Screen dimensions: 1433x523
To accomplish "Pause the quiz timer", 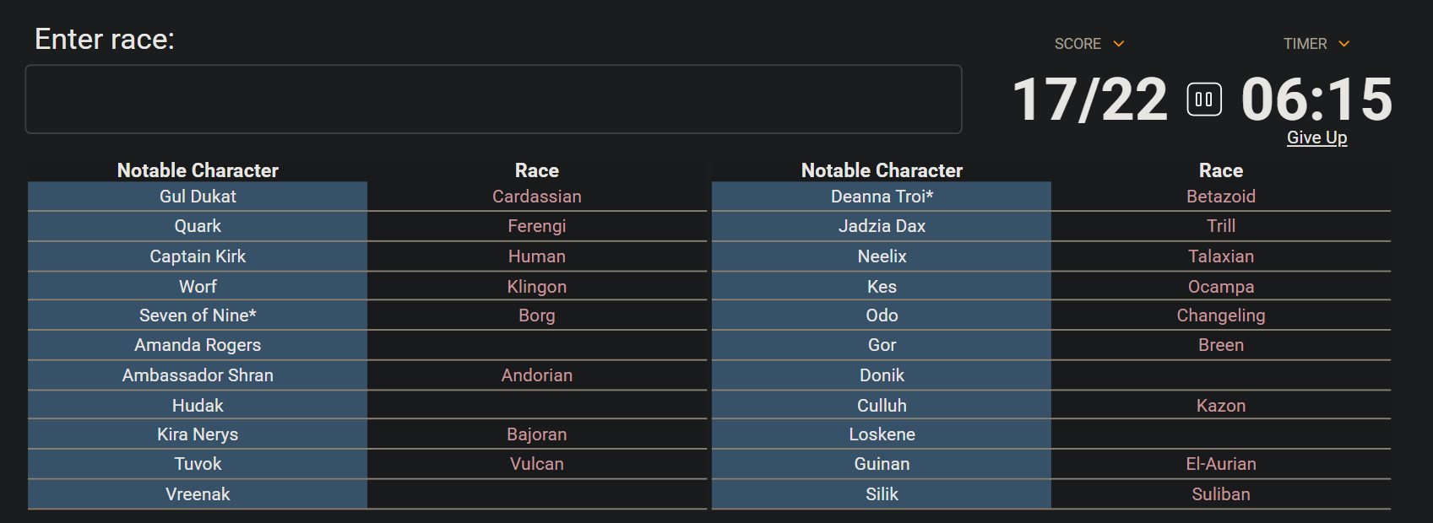I will (x=1204, y=100).
